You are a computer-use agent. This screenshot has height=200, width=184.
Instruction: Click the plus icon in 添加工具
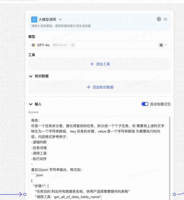pos(92,64)
